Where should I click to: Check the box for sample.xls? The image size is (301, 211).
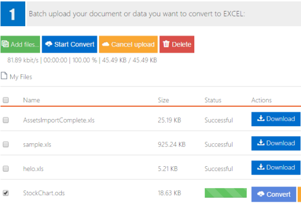point(6,144)
